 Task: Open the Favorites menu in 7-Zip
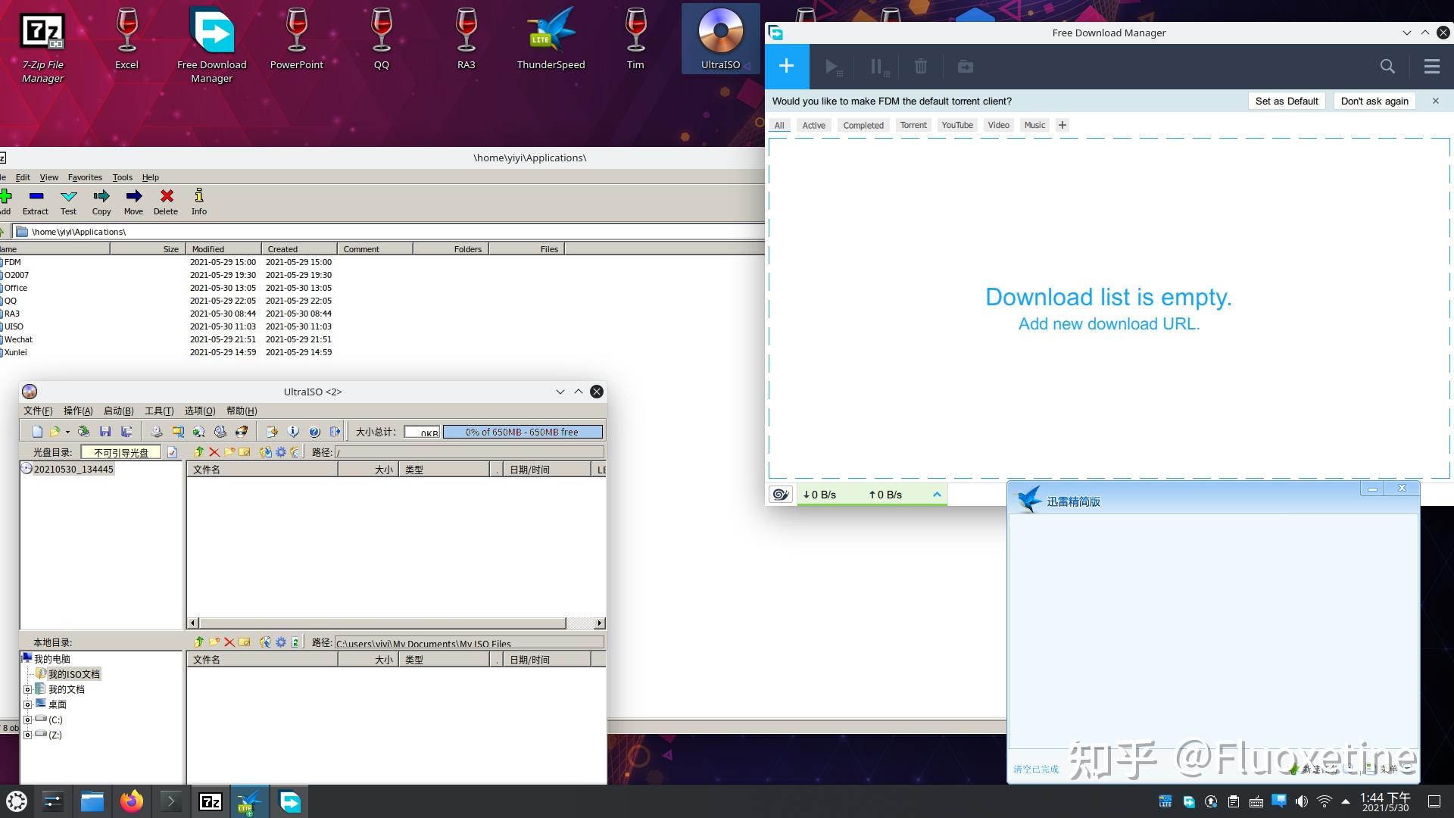[x=85, y=177]
